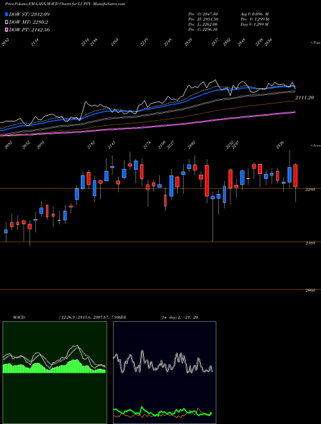This screenshot has height=424, width=321.
Task: Select the last red candlestick on the right
Action: point(295,176)
